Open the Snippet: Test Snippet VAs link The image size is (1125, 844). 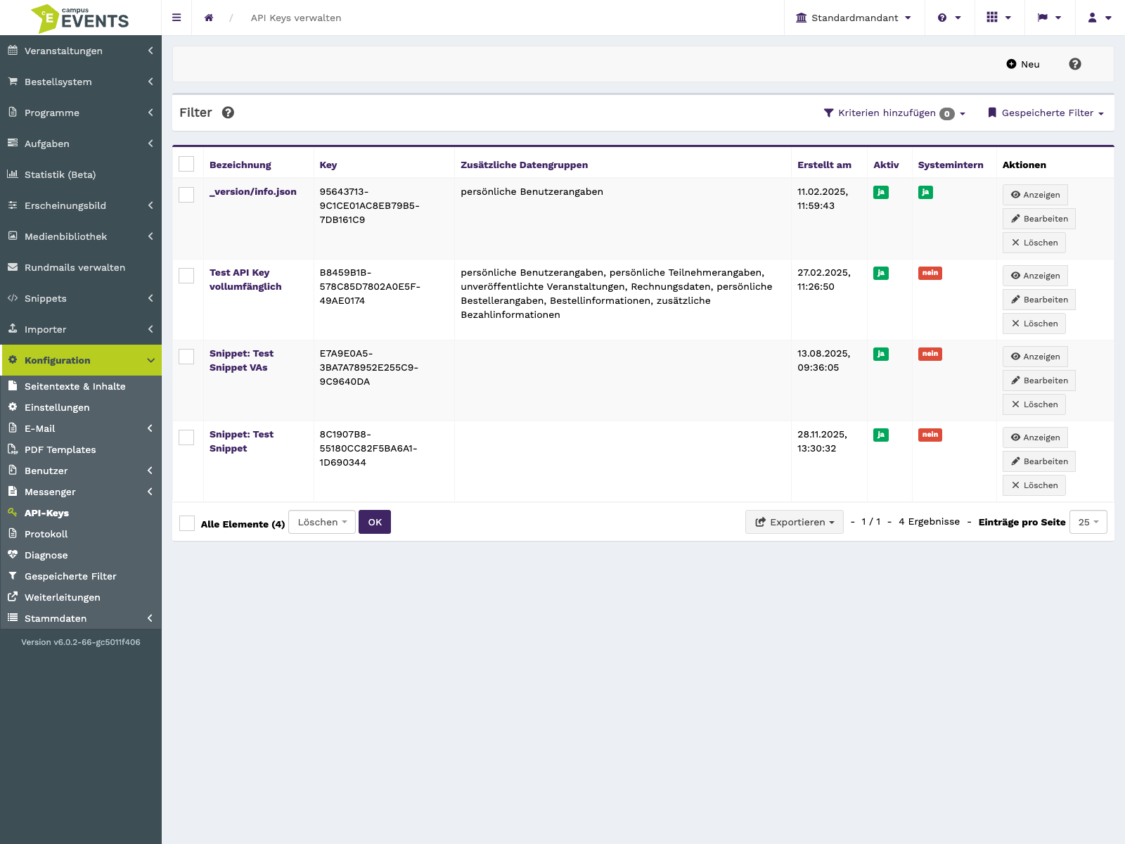[x=241, y=360]
